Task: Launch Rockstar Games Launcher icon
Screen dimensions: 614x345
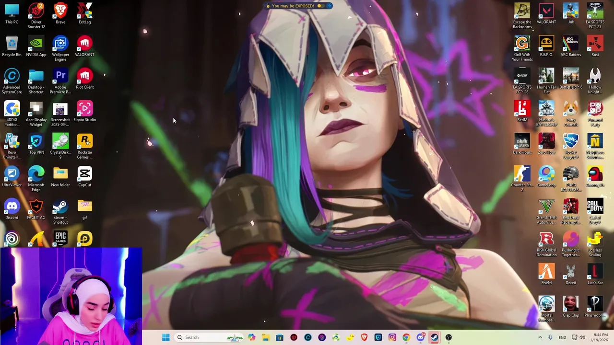Action: pos(84,146)
